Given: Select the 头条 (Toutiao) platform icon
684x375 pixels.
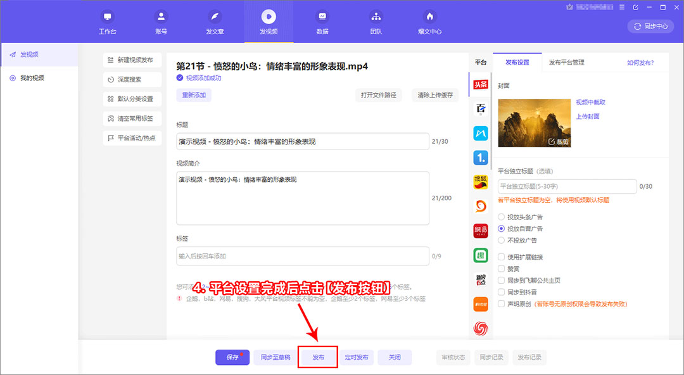Looking at the screenshot, I should pos(480,84).
